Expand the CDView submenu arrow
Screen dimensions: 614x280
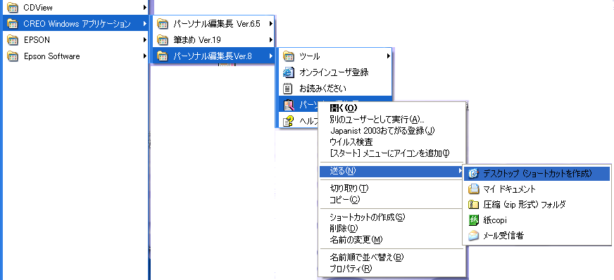[x=145, y=8]
